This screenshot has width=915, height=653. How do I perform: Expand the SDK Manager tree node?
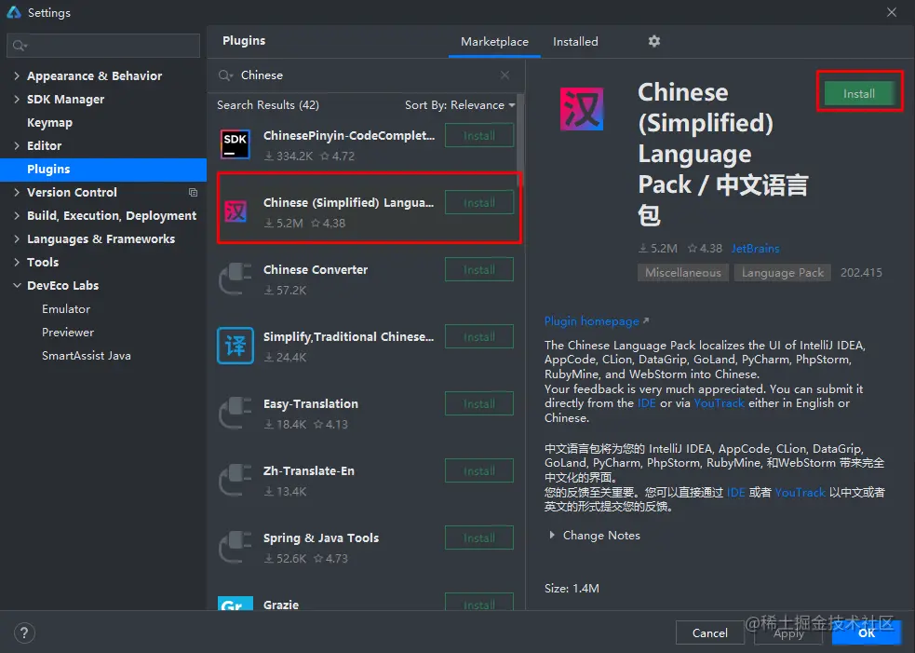tap(17, 100)
